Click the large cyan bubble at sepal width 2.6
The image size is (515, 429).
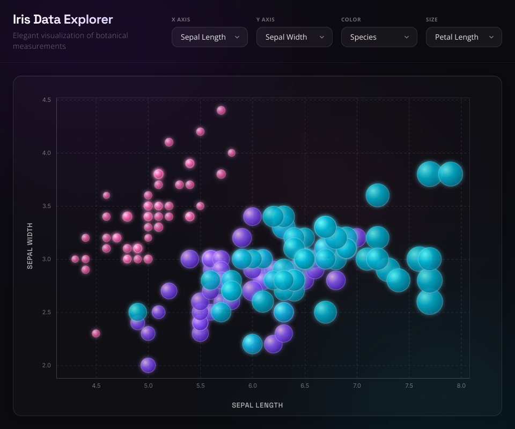(x=430, y=302)
